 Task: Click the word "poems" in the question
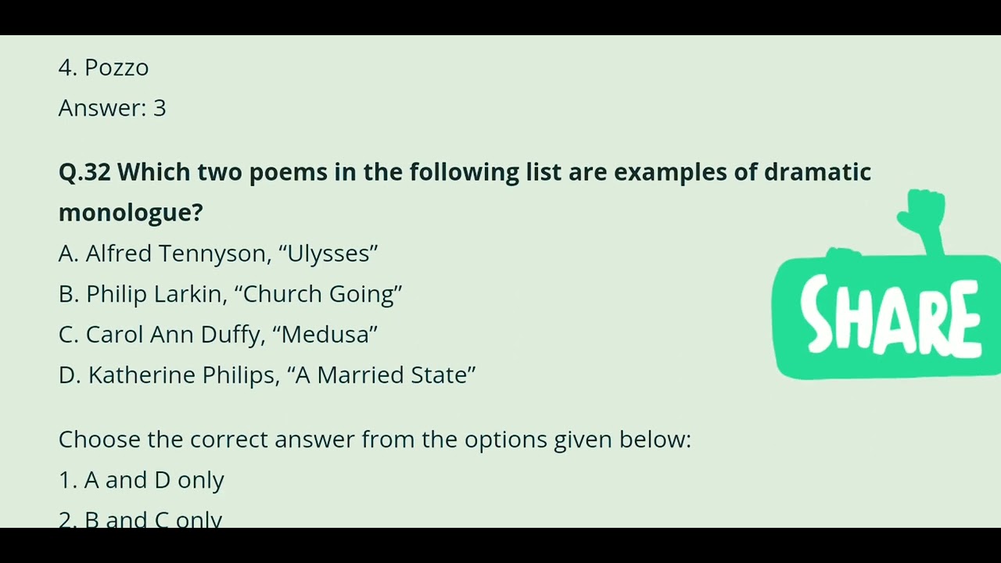(288, 172)
